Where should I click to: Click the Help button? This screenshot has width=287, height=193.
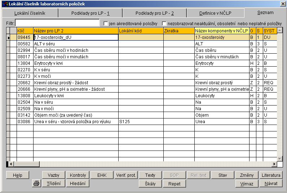18,175
